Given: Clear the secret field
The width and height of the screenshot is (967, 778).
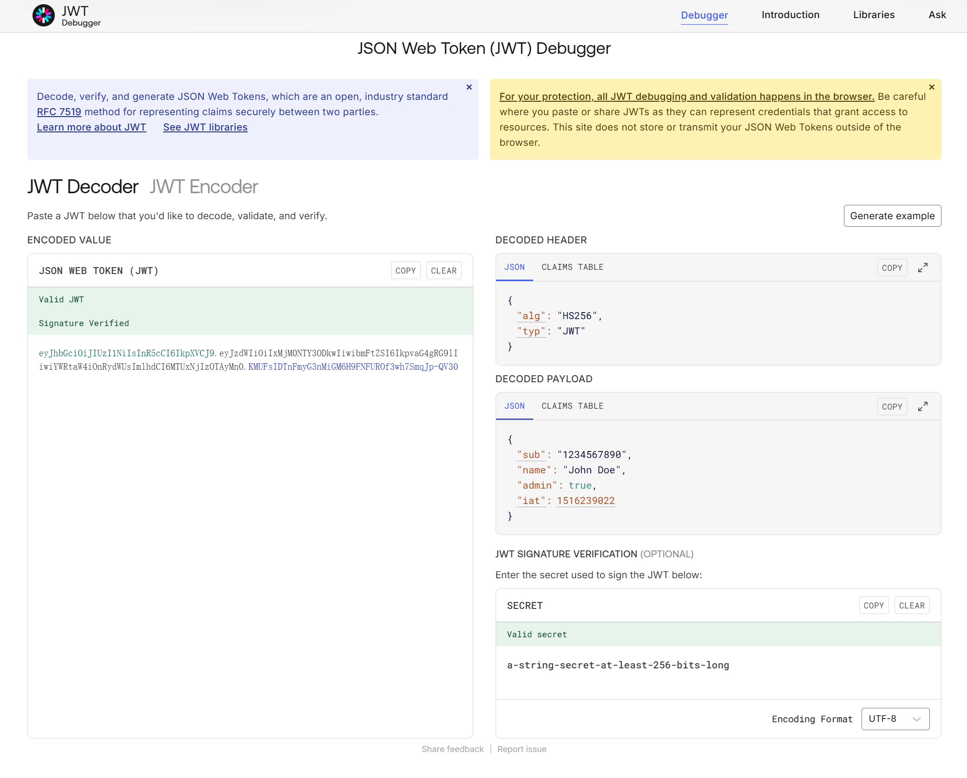Looking at the screenshot, I should click(911, 605).
